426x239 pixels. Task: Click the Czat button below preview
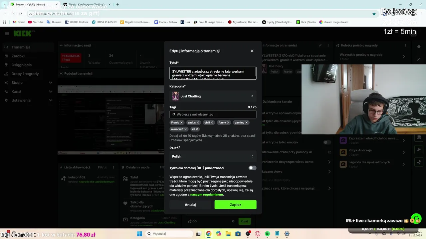tap(244, 221)
